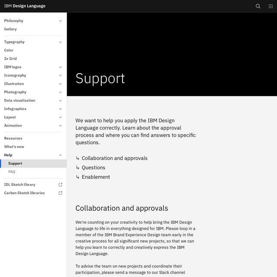
Task: Click arrow icon before Collaboration and approvals
Action: [77, 158]
